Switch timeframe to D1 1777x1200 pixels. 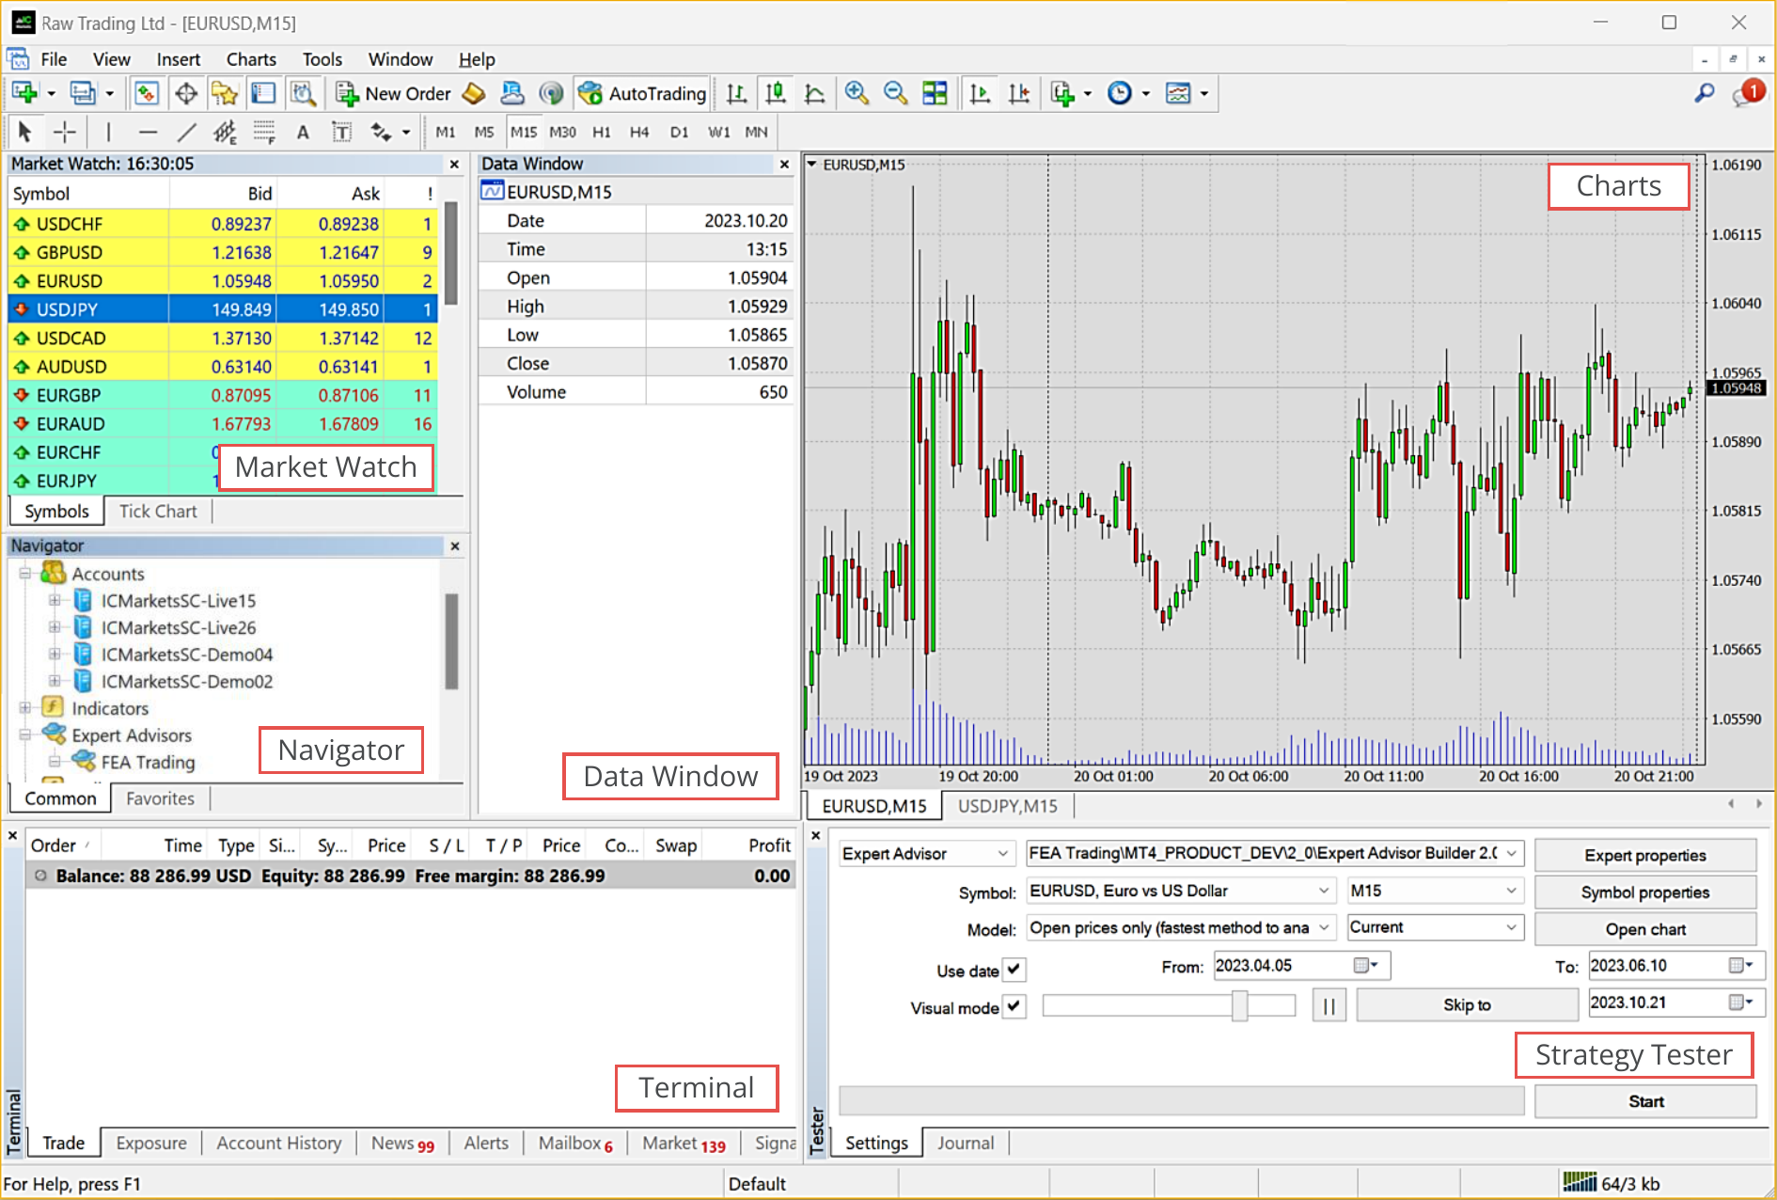pos(679,133)
